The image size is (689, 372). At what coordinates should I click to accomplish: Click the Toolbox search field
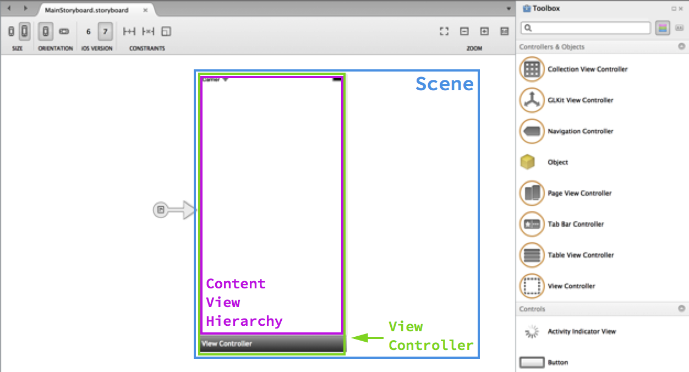586,28
